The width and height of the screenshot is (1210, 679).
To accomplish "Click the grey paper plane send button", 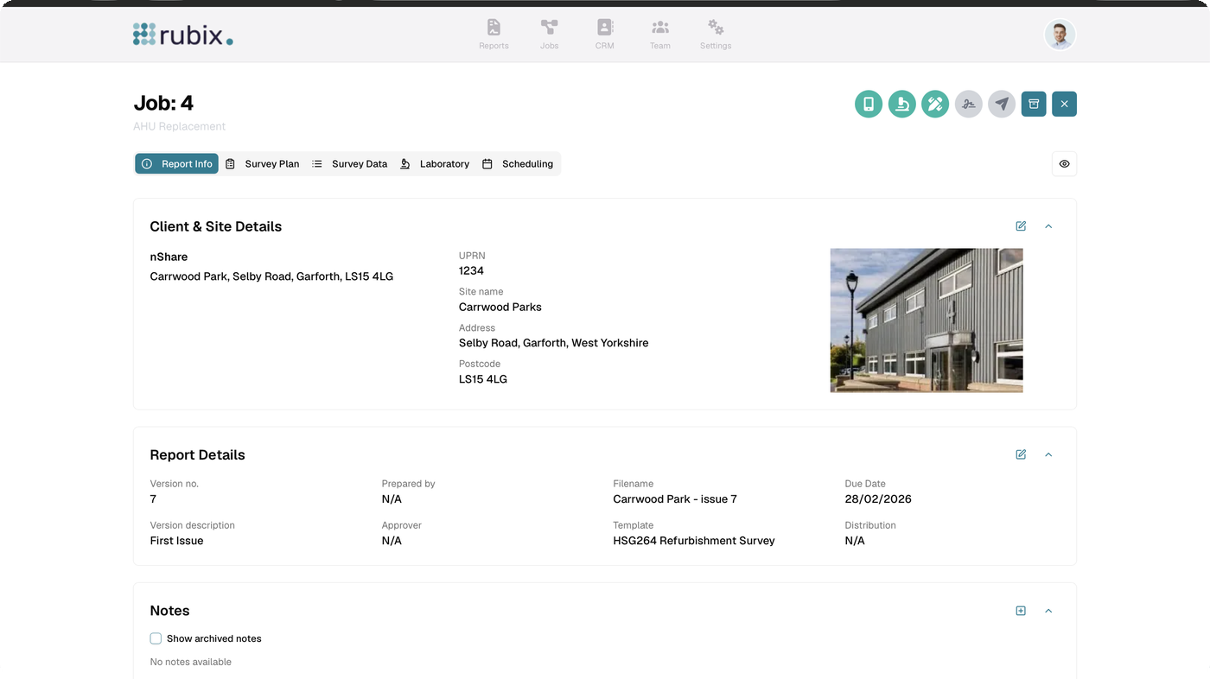I will (x=1002, y=105).
